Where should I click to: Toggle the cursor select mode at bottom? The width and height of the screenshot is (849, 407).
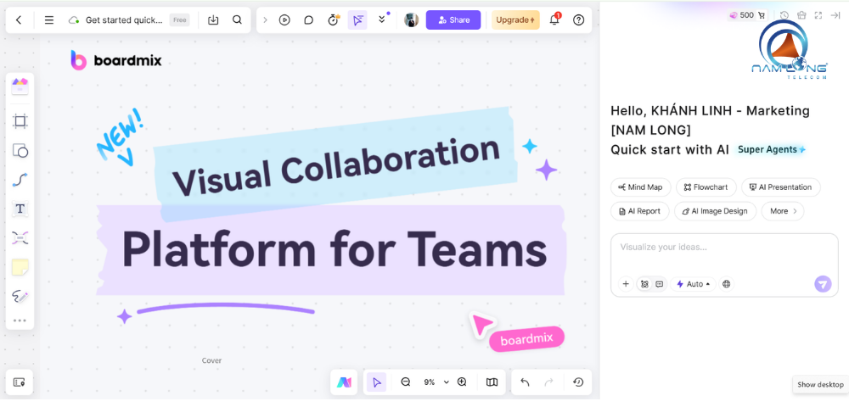point(376,382)
